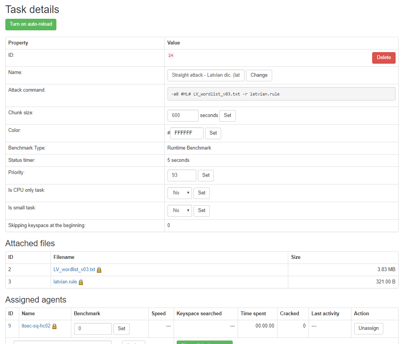Viewport: 409px width, 344px height.
Task: Apply the color with Set button
Action: 213,133
